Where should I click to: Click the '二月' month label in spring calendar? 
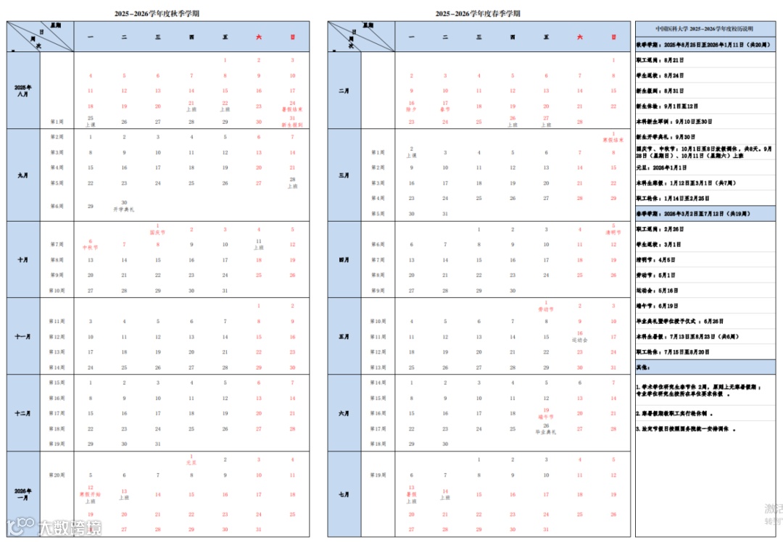344,91
